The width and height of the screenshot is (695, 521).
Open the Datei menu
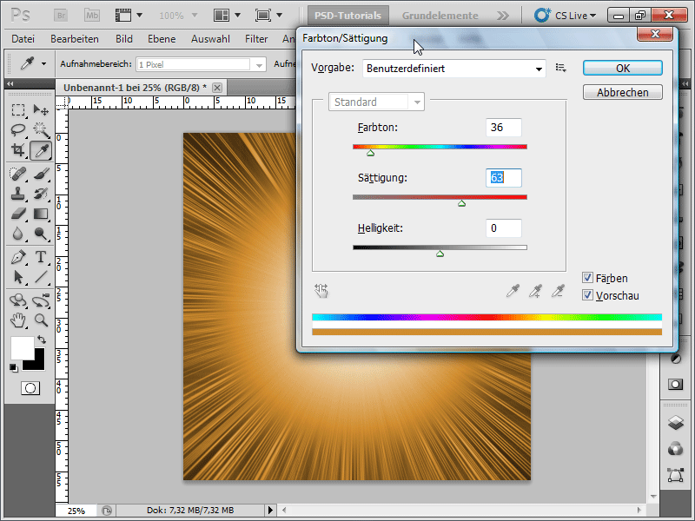tap(23, 39)
